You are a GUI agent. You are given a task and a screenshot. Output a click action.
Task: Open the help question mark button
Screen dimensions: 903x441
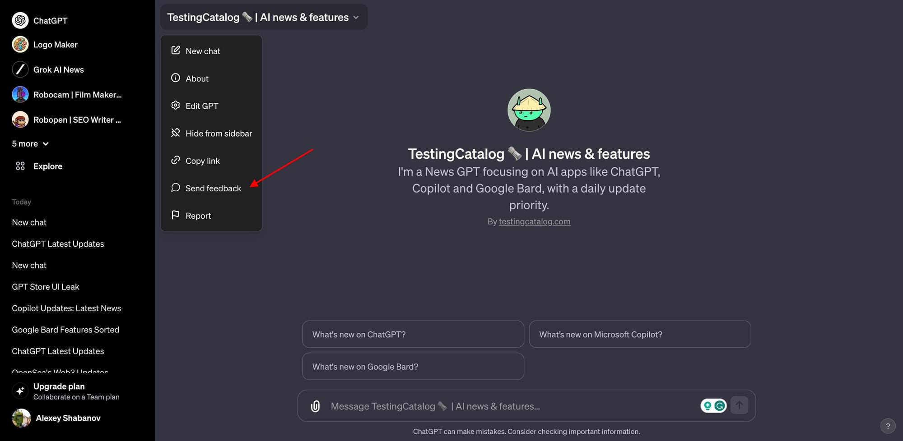tap(888, 426)
